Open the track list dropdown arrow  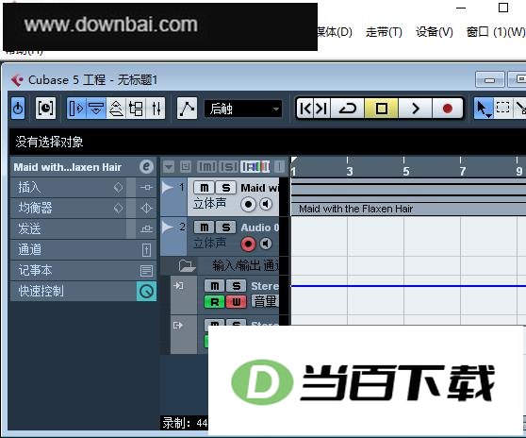coord(169,166)
